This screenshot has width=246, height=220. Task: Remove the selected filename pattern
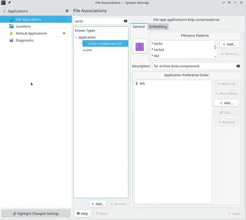pos(229,54)
